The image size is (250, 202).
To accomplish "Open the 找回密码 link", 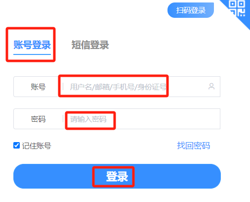I will click(193, 146).
